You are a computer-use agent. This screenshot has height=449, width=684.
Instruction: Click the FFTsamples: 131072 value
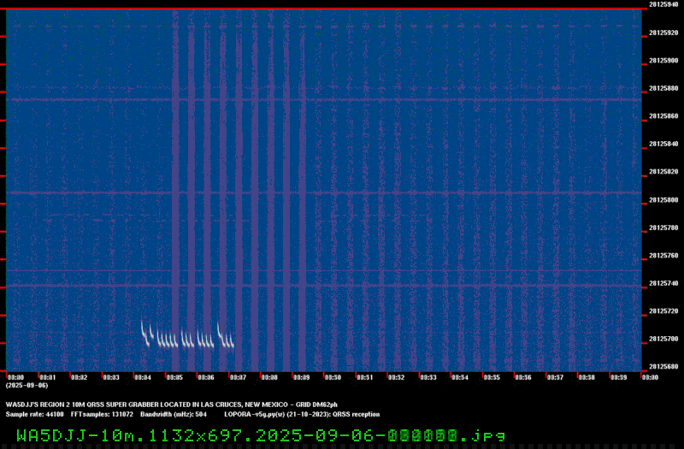(102, 415)
